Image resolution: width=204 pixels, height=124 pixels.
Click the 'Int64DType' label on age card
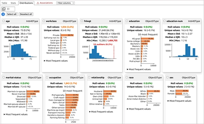32,21
